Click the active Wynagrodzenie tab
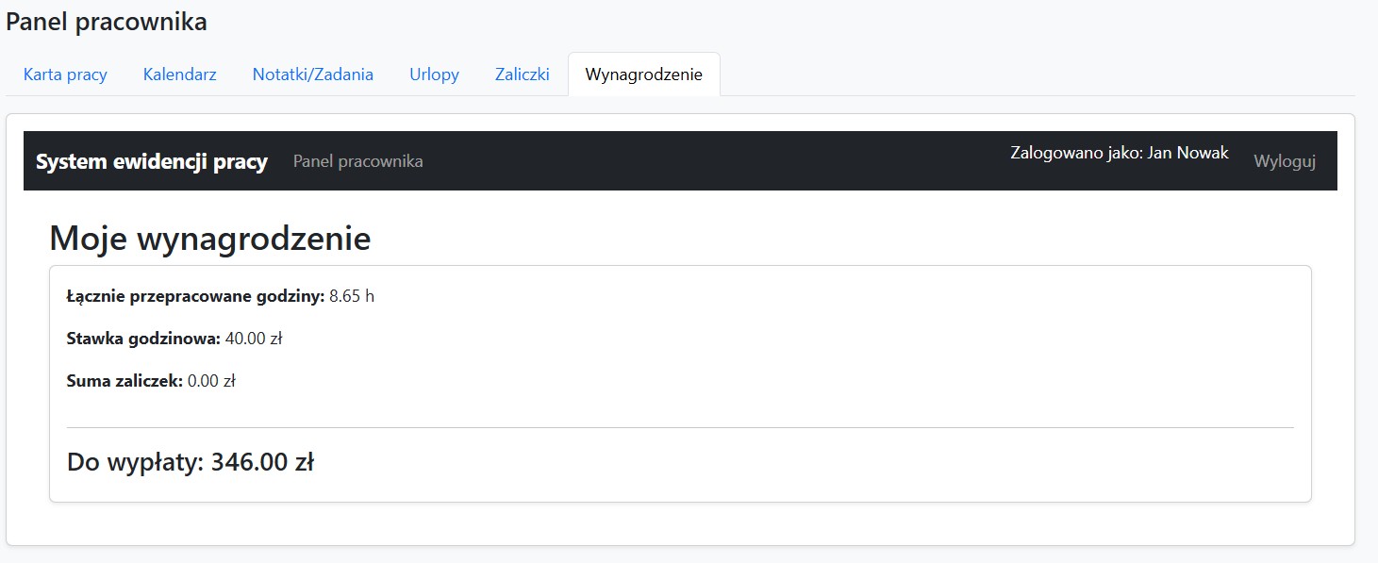 click(643, 75)
